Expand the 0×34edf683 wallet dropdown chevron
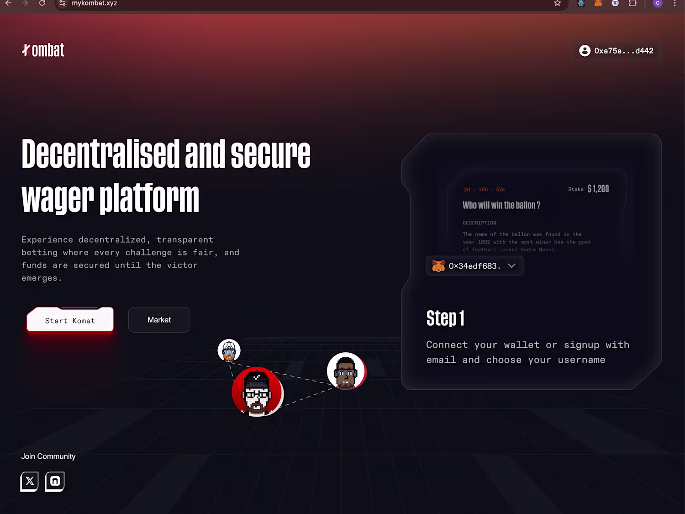Screen dimensions: 685x514 pyautogui.click(x=511, y=266)
